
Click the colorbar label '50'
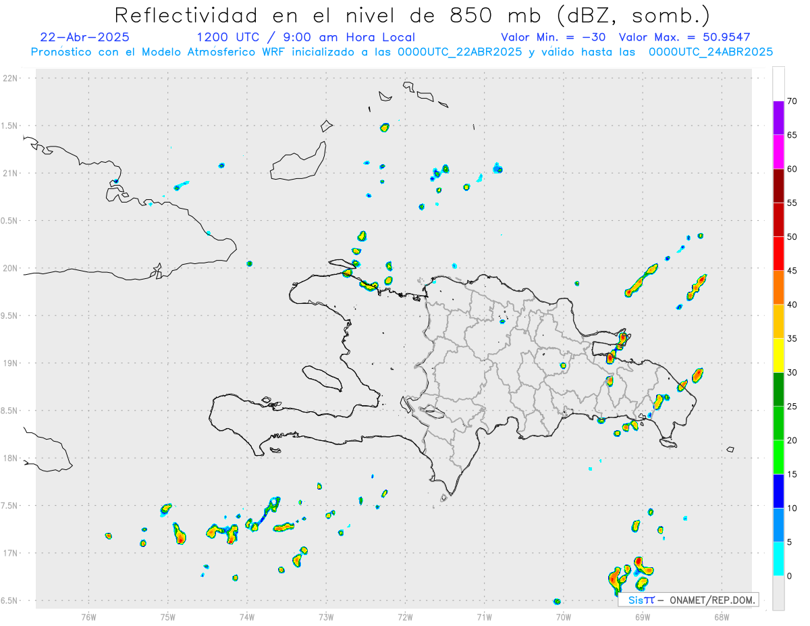792,237
